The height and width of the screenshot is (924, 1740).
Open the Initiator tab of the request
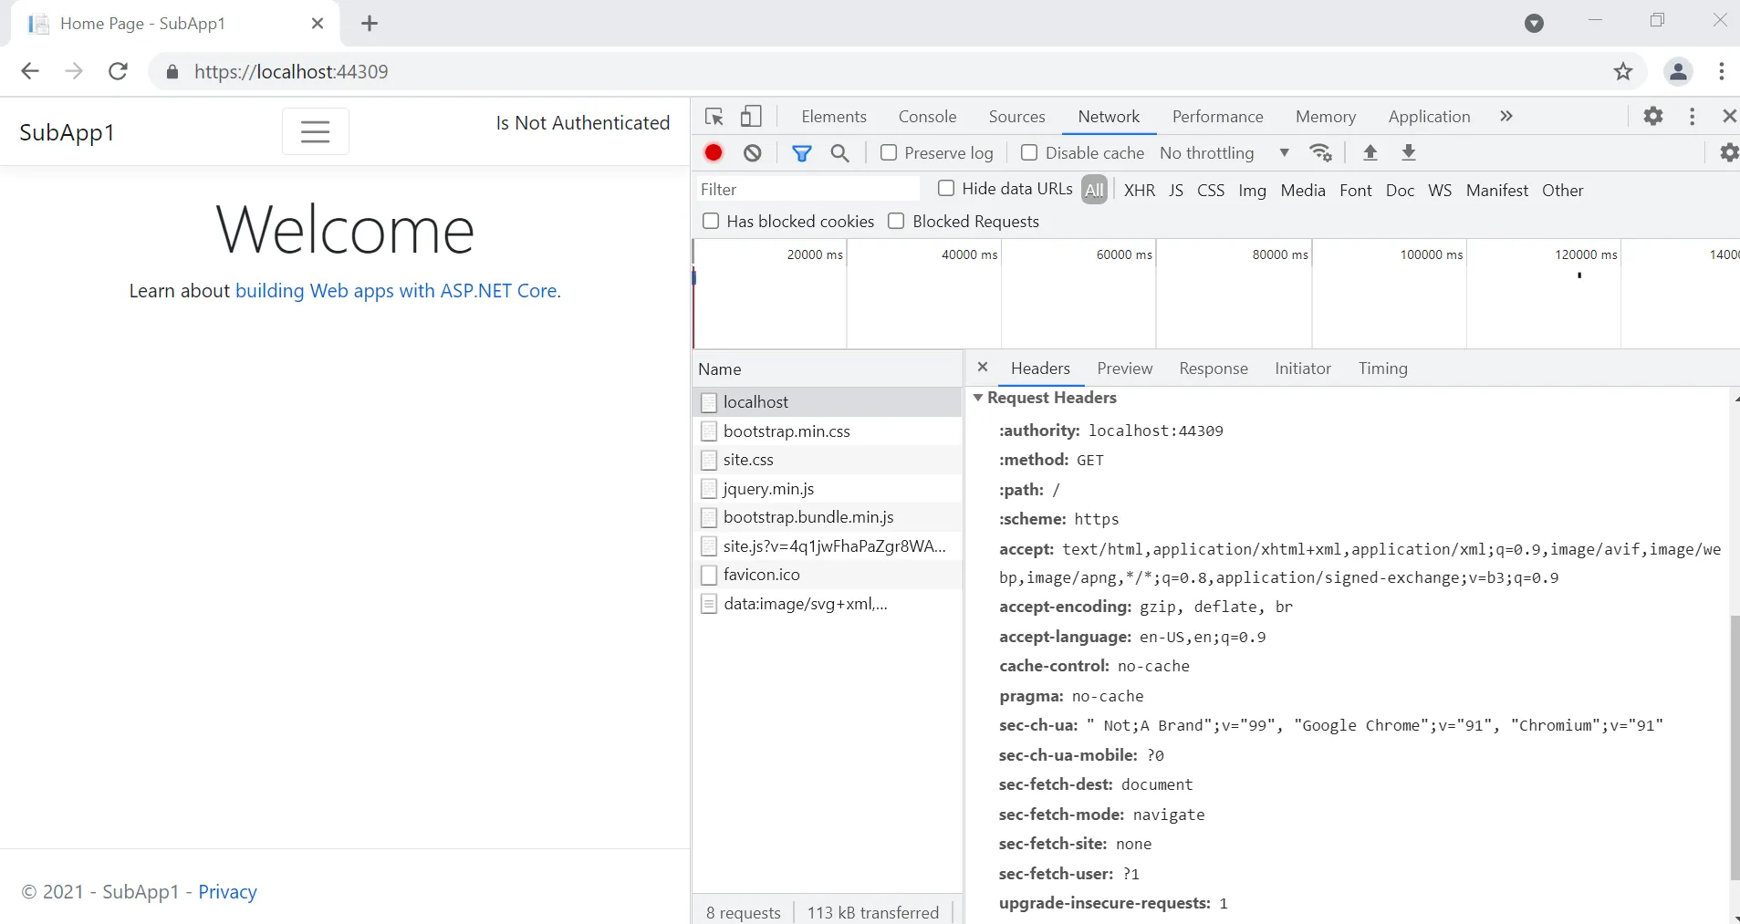(1302, 369)
